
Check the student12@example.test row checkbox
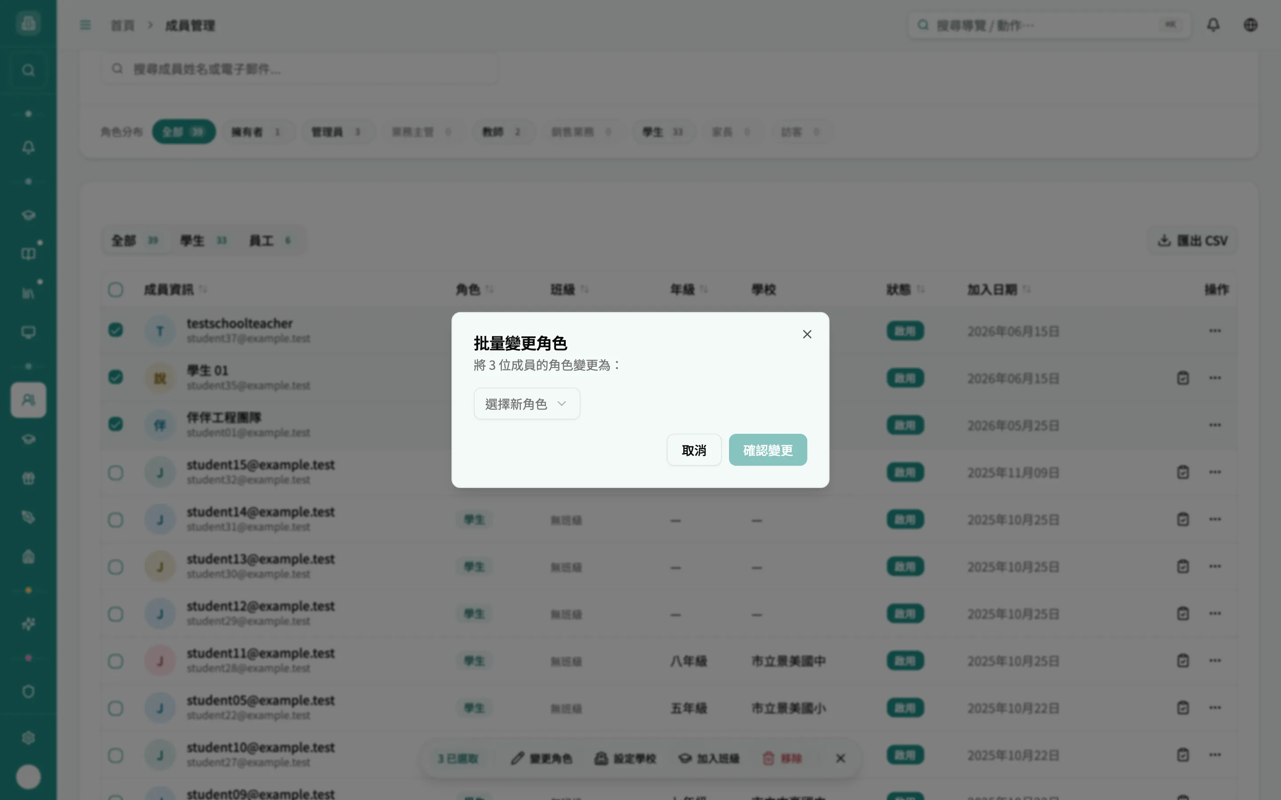[x=115, y=614]
